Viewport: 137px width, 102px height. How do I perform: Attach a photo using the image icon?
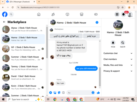[55, 93]
